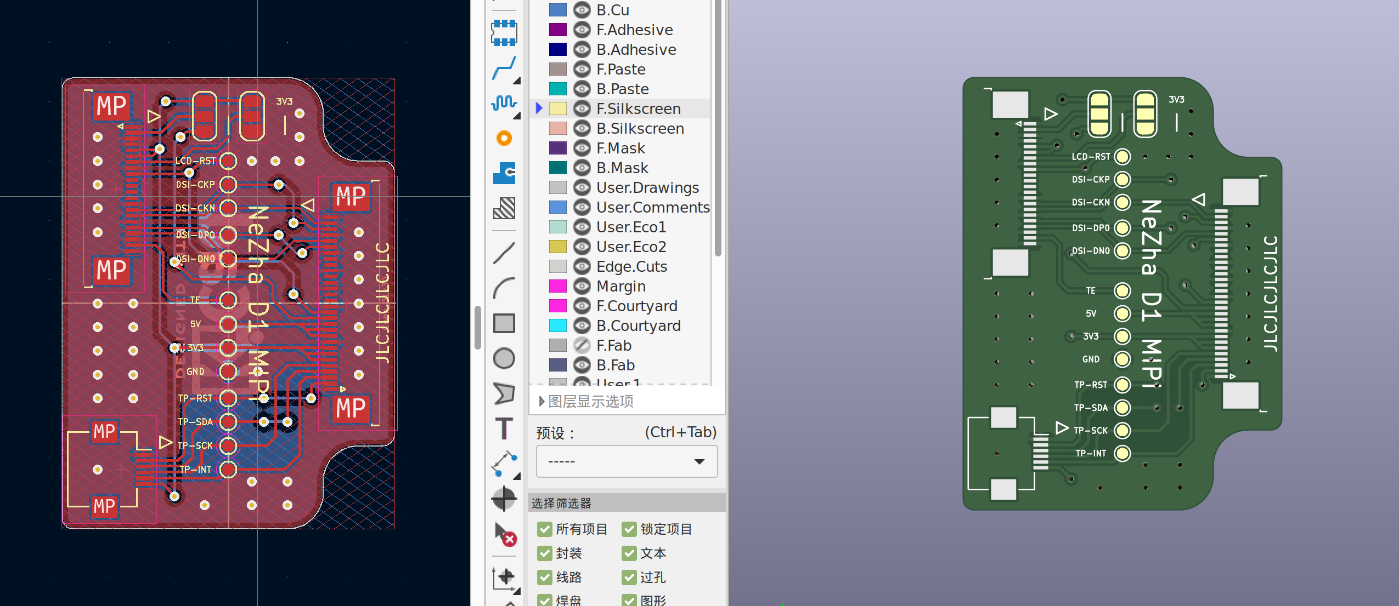Select the Draw Polygon tool
This screenshot has width=1399, height=606.
tap(504, 393)
